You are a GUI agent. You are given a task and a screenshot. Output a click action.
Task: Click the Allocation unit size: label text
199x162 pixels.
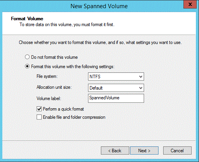pos(54,87)
